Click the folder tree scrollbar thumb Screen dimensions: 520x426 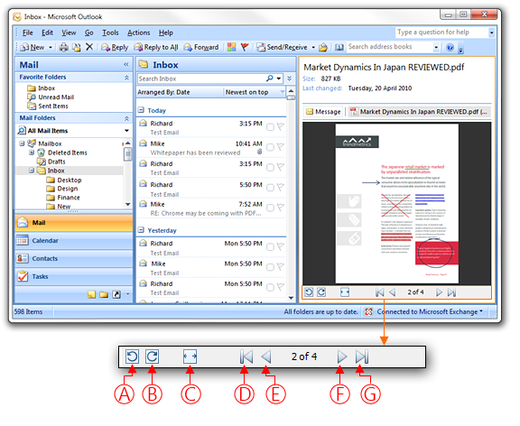click(x=127, y=154)
